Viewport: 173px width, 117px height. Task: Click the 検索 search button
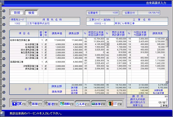31,13
